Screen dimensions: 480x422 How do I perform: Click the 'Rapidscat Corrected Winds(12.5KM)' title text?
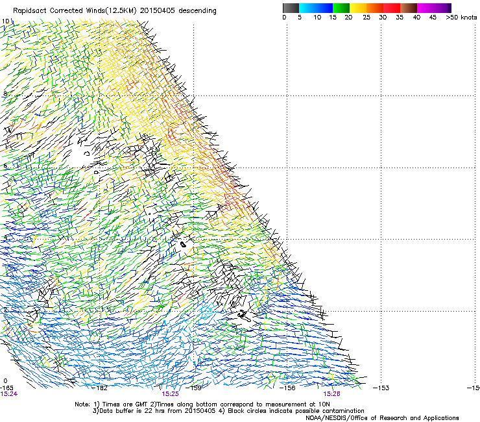[75, 11]
